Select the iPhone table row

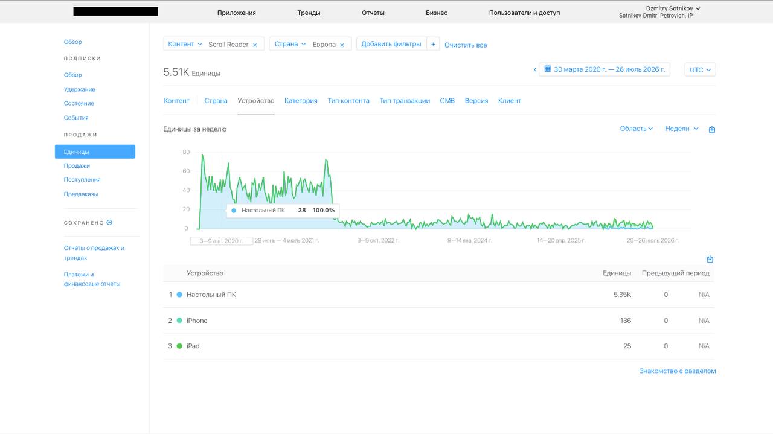coord(439,321)
